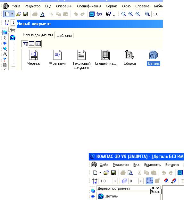Expand the arrow next to help pointer
The image size is (184, 200).
[x=114, y=15]
